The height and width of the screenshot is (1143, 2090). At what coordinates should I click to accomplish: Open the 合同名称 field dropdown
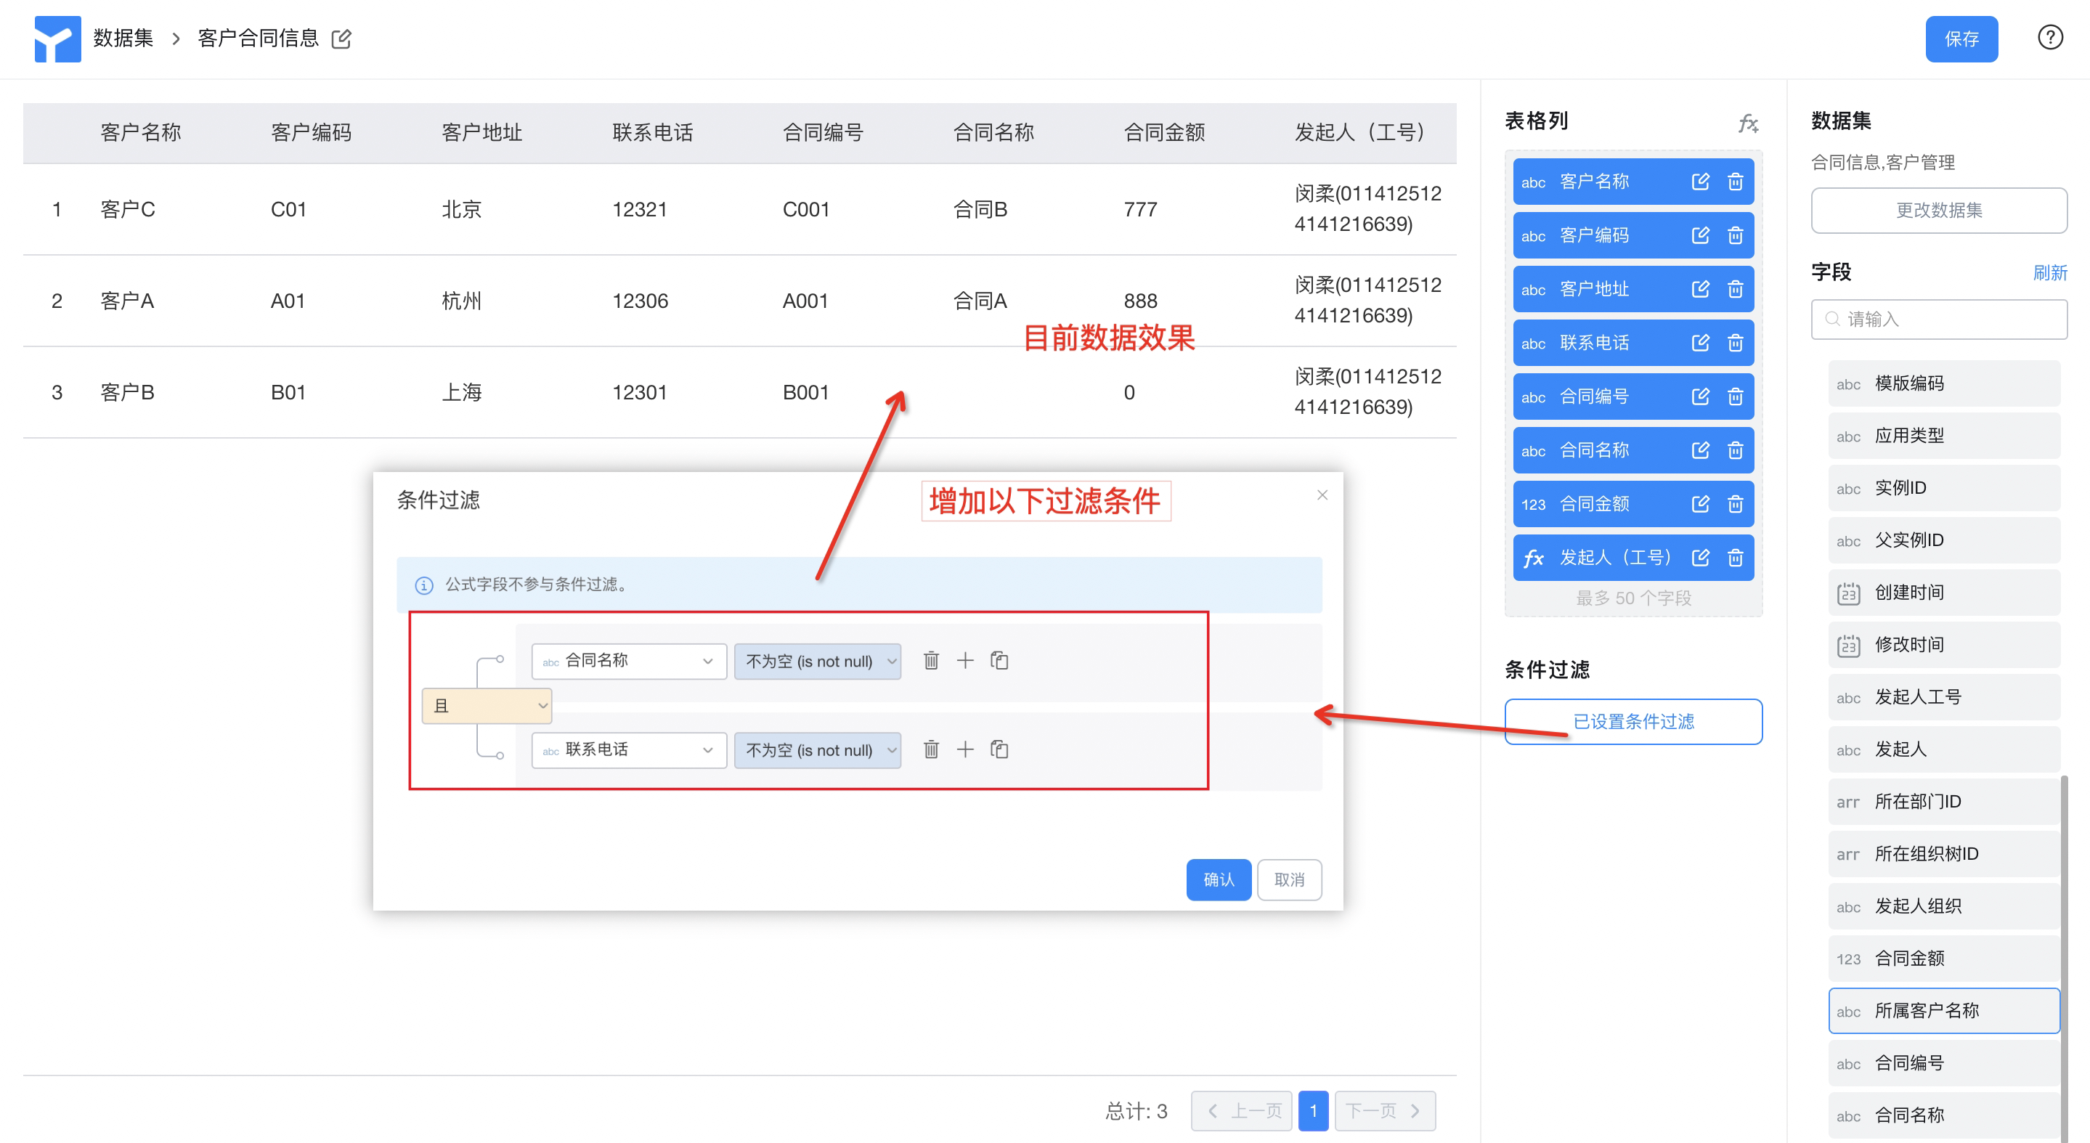[629, 661]
